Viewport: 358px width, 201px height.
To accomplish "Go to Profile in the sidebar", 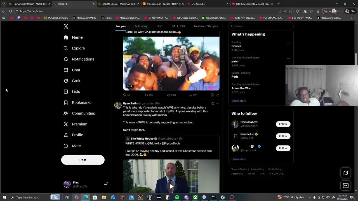I will (73, 135).
